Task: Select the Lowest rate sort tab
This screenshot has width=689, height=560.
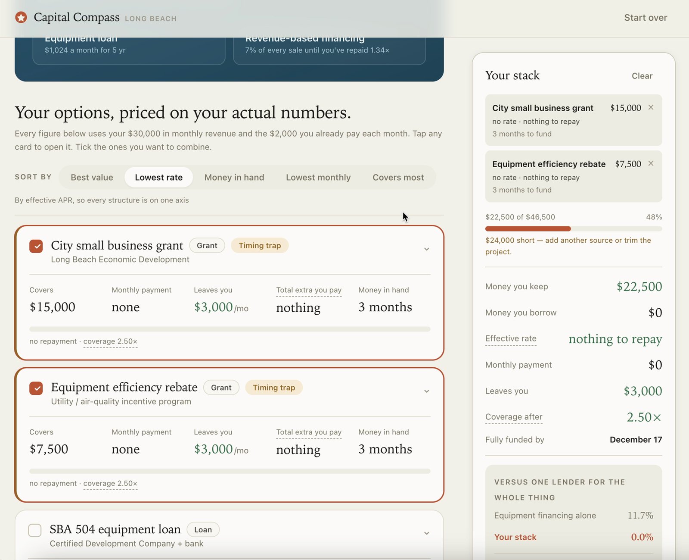Action: point(158,177)
